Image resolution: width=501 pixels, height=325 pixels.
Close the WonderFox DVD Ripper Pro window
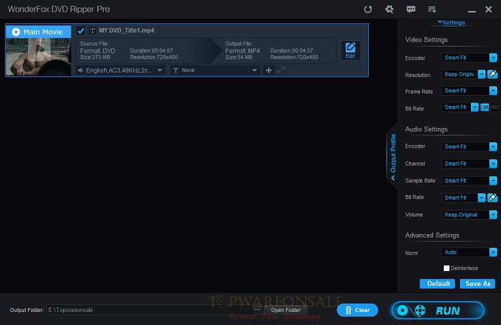pos(488,9)
